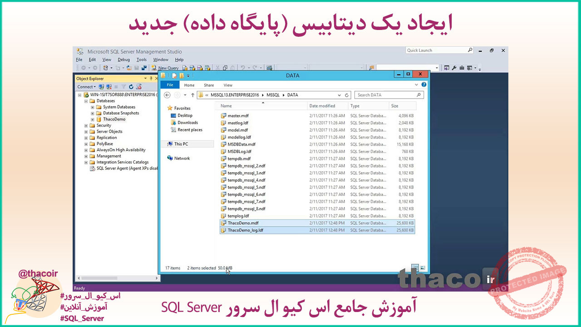The width and height of the screenshot is (581, 327).
Task: Open Help in the DATA Explorer window
Action: [424, 84]
